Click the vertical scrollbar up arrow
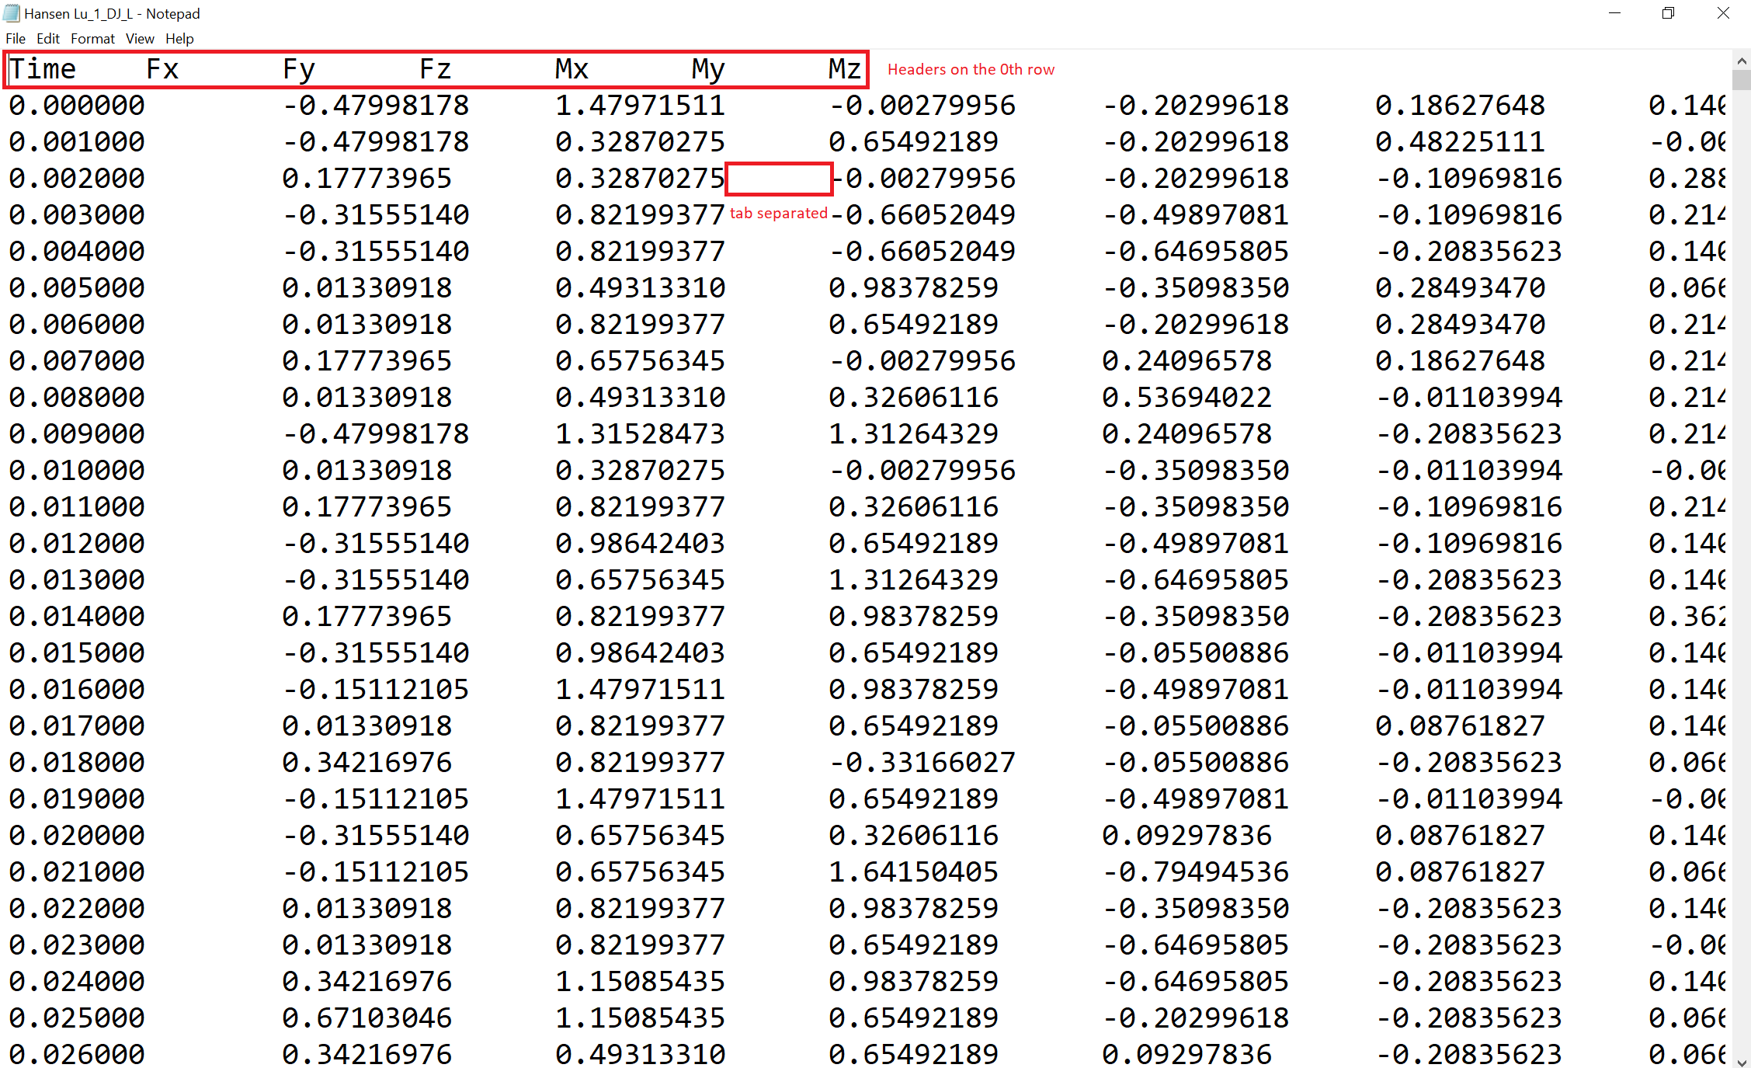 pyautogui.click(x=1742, y=60)
